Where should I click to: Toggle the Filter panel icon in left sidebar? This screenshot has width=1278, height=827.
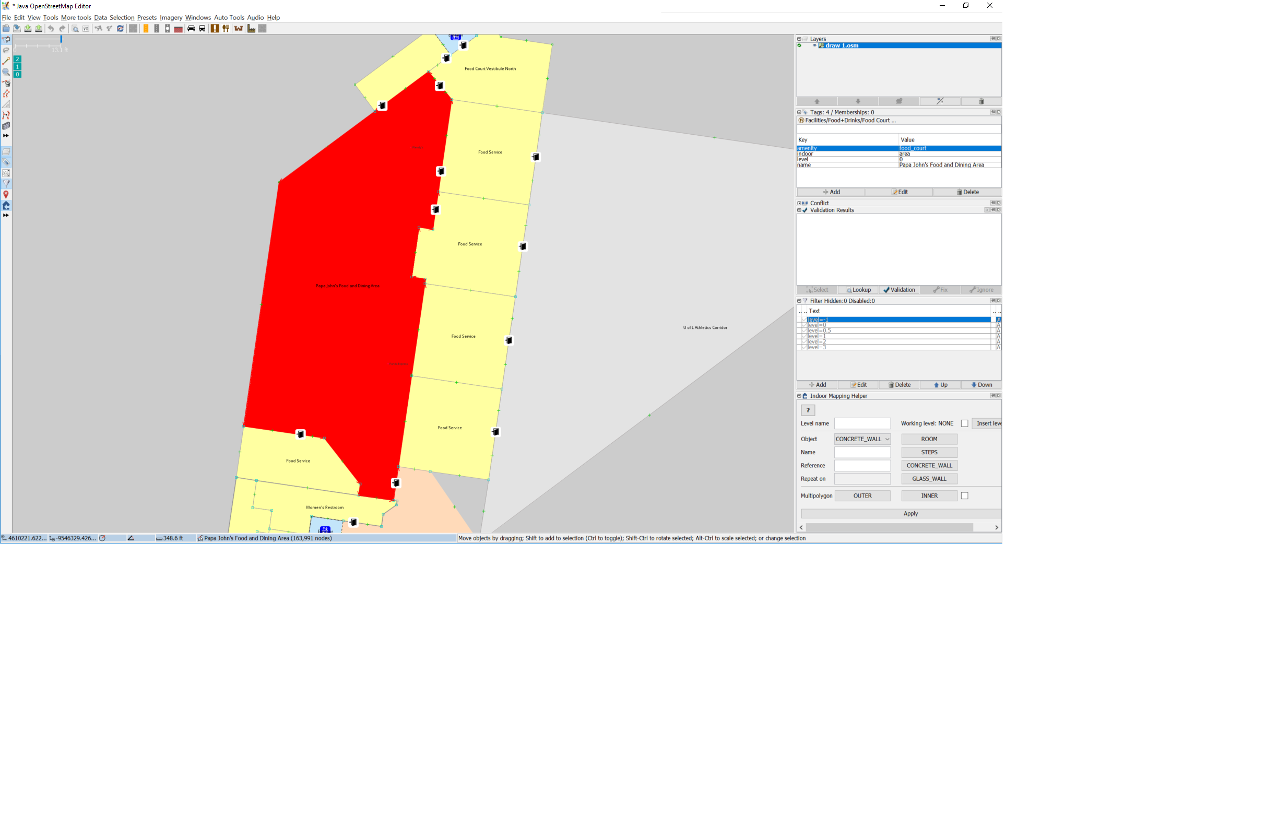coord(6,184)
